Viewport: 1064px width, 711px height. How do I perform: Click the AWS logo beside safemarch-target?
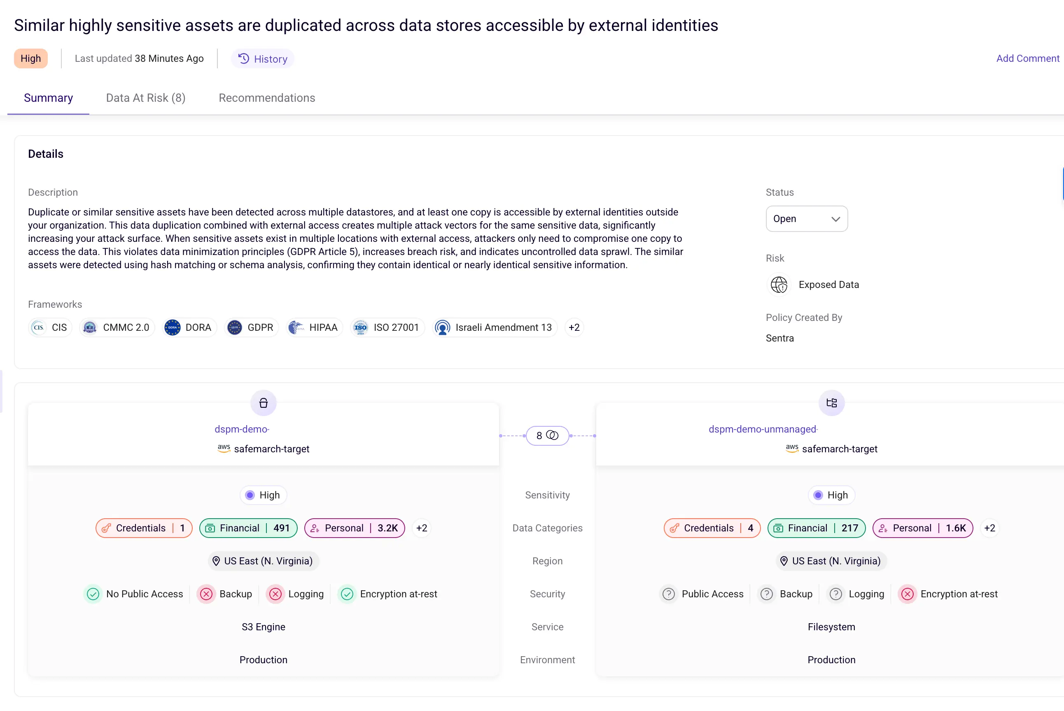point(224,449)
